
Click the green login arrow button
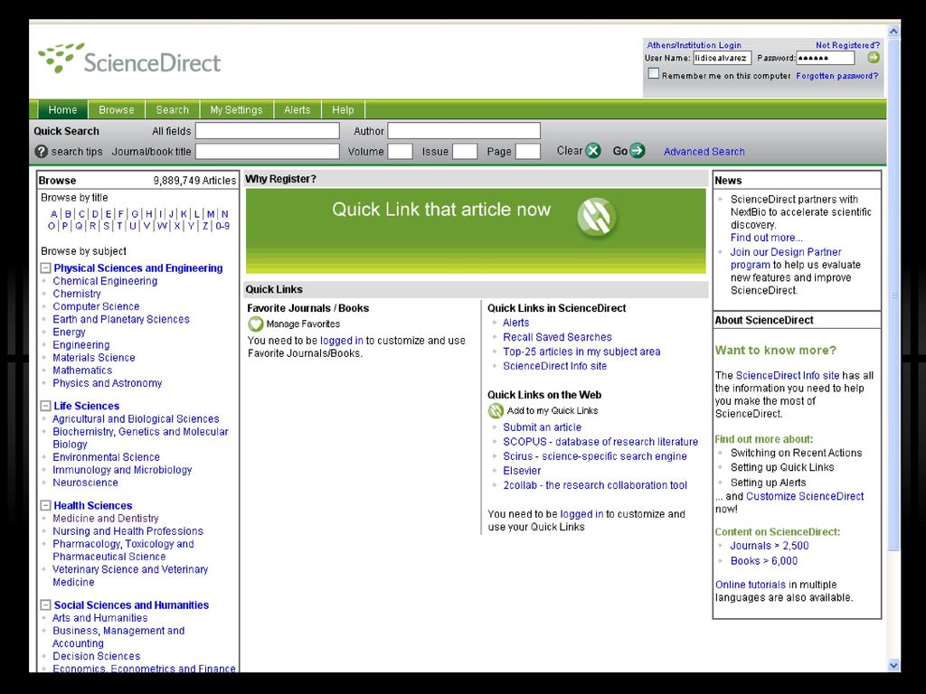[874, 58]
